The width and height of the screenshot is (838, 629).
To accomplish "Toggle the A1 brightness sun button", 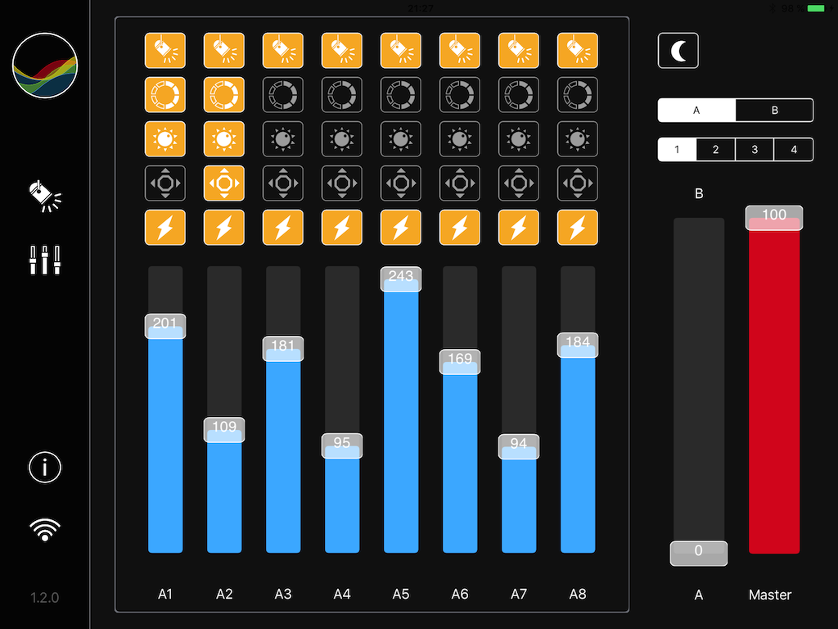I will 165,139.
